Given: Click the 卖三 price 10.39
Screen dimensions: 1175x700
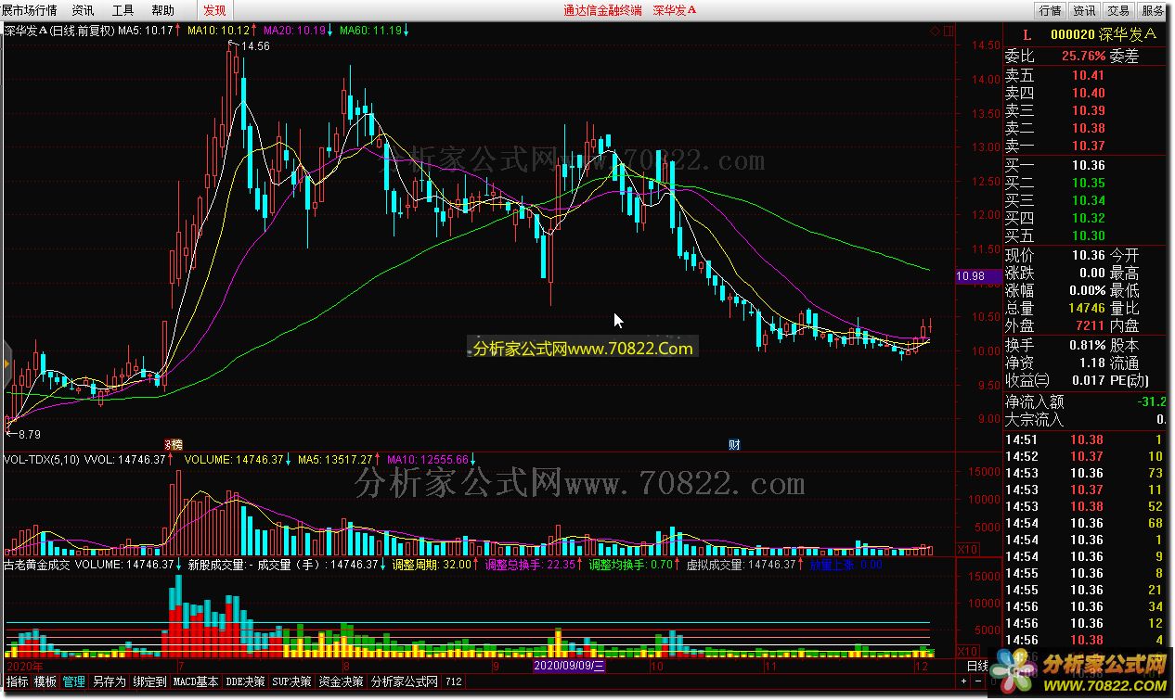Looking at the screenshot, I should tap(1089, 111).
